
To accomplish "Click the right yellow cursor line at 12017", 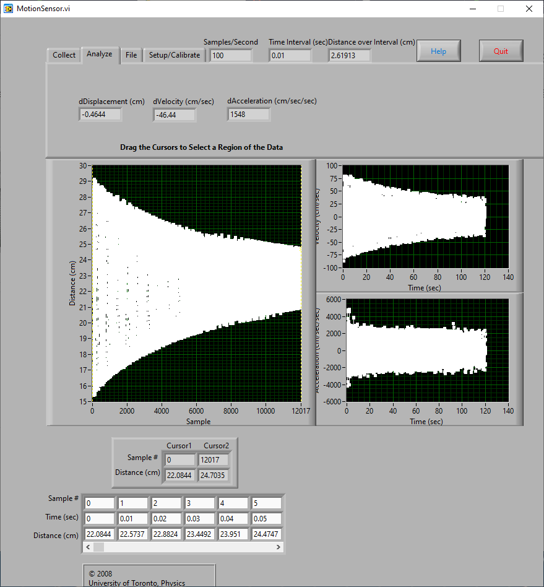I will point(301,284).
